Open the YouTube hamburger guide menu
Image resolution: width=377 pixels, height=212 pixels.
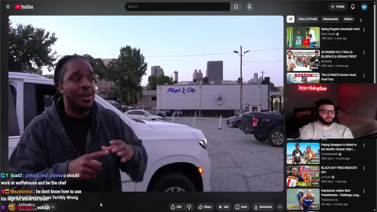pos(8,6)
